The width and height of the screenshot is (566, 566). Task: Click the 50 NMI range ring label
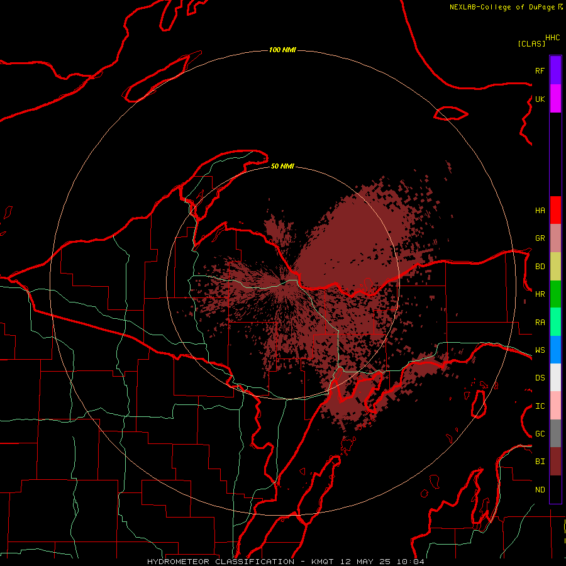point(282,166)
